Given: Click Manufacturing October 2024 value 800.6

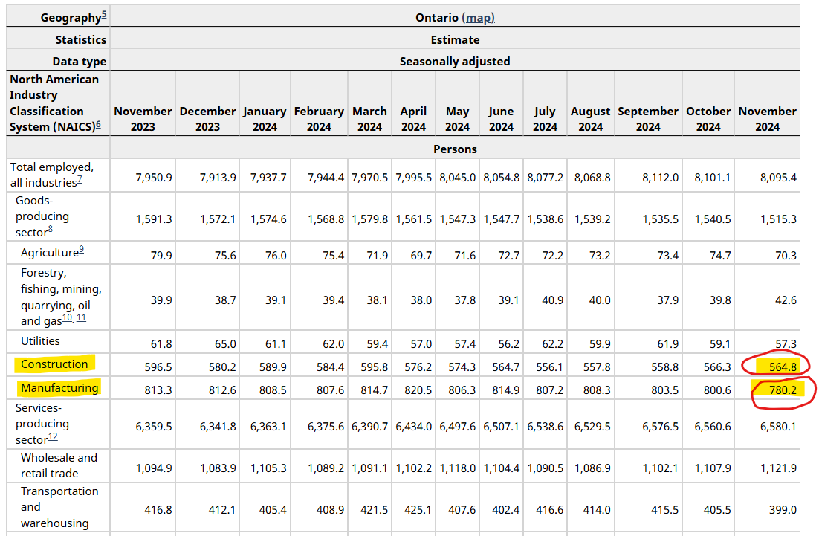Looking at the screenshot, I should [x=717, y=390].
